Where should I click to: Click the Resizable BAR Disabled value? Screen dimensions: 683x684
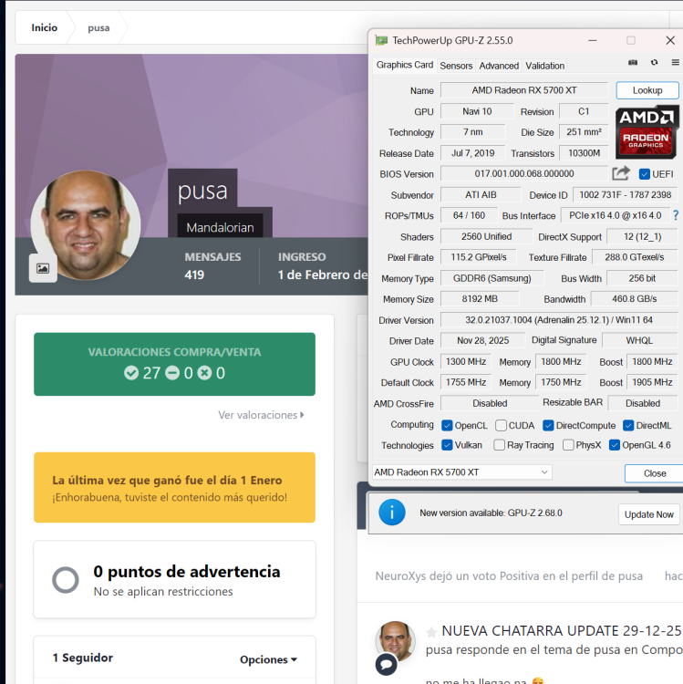tap(643, 403)
